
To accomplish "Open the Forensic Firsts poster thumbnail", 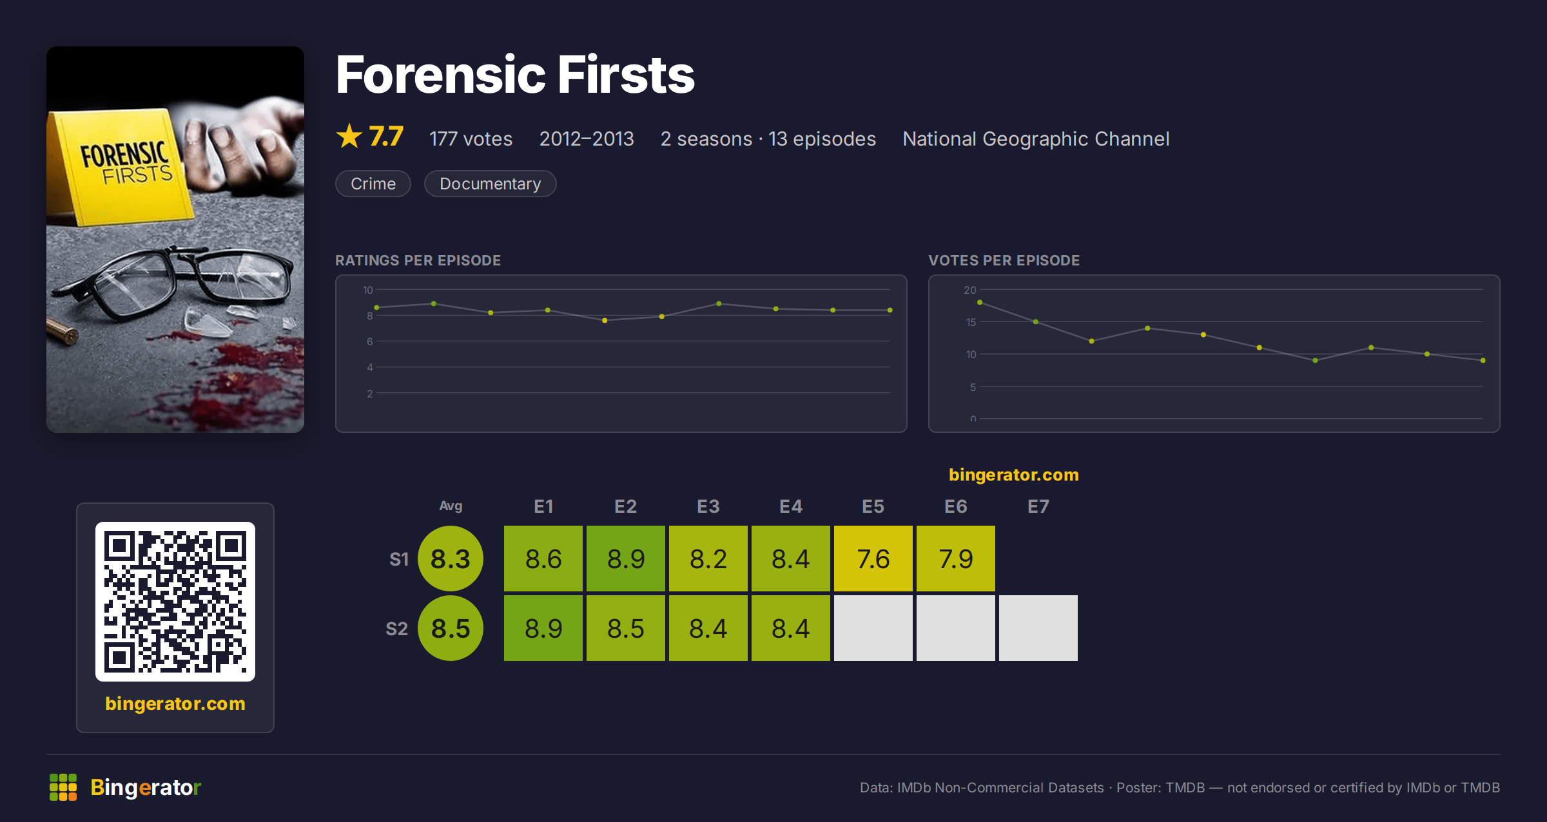I will [175, 239].
